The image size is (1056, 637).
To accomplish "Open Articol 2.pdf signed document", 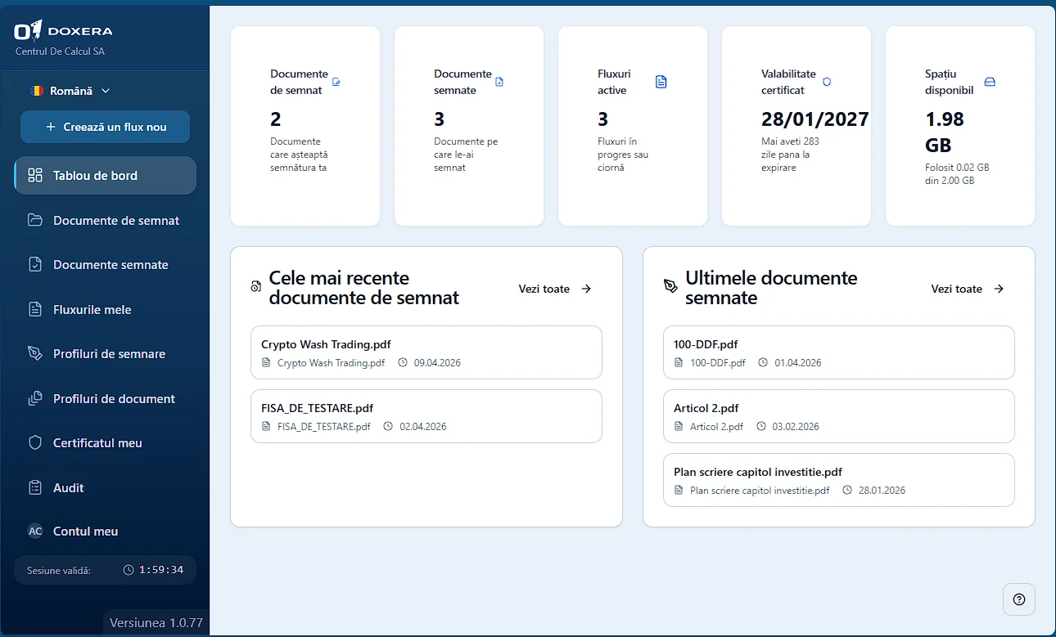I will tap(839, 416).
